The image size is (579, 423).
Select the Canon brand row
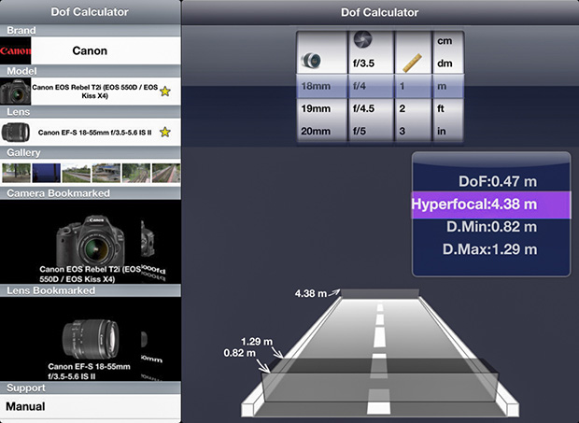pyautogui.click(x=91, y=50)
